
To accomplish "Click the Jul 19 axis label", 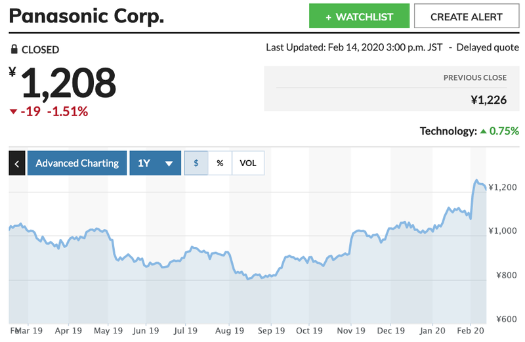I will [186, 331].
